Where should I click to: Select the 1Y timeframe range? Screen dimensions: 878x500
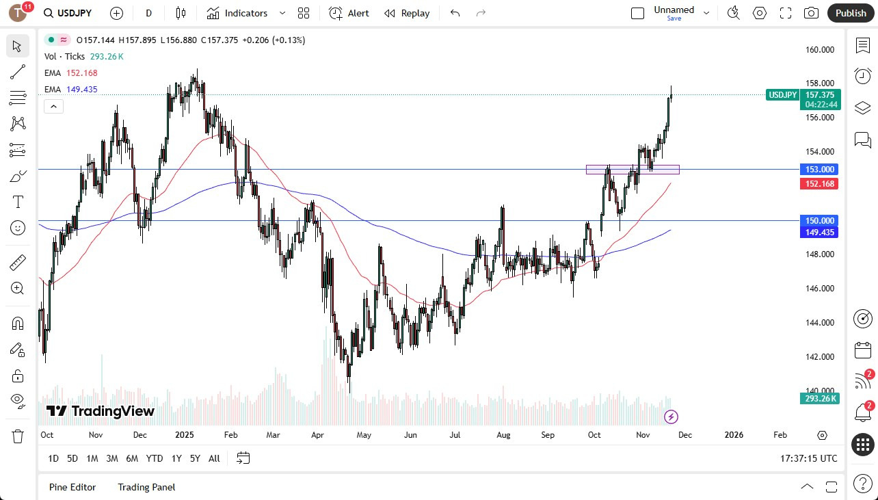pos(176,458)
